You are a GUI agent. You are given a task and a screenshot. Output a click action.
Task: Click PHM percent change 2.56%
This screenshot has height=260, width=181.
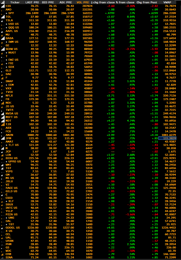coord(131,244)
